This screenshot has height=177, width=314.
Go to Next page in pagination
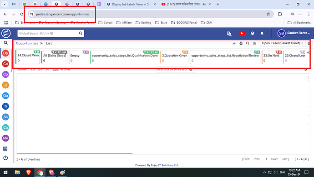[274, 159]
